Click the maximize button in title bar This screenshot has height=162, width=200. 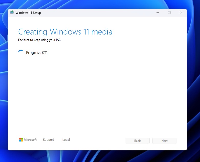tap(169, 13)
